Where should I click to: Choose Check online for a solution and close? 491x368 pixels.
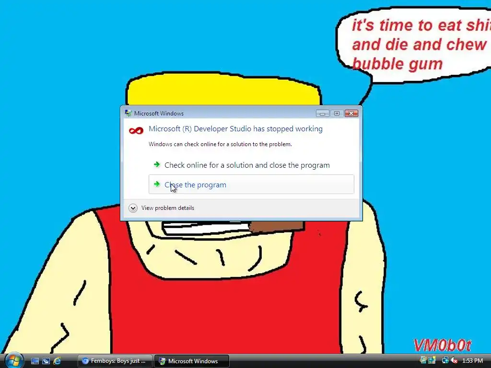tap(251, 165)
